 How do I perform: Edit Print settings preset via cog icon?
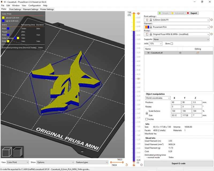(211, 20)
